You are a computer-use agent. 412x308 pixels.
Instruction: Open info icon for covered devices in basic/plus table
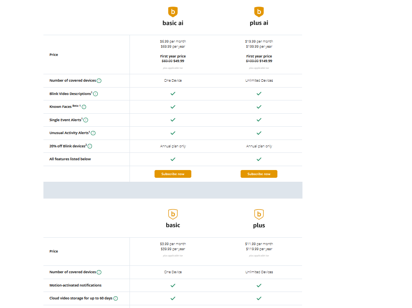click(x=99, y=272)
